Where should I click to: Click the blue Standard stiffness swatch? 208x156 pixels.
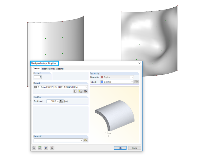click(102, 82)
